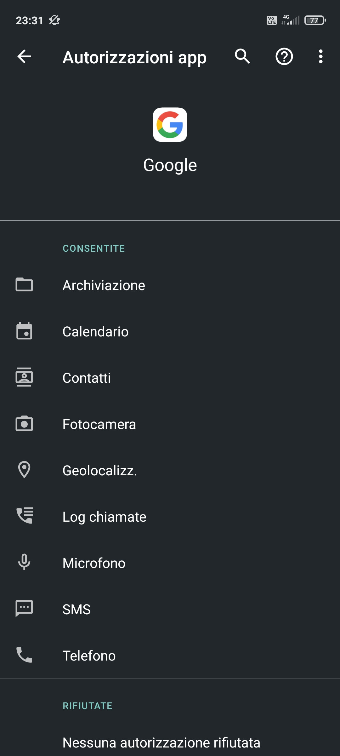Open search in app permissions
The height and width of the screenshot is (756, 340).
[x=242, y=57]
